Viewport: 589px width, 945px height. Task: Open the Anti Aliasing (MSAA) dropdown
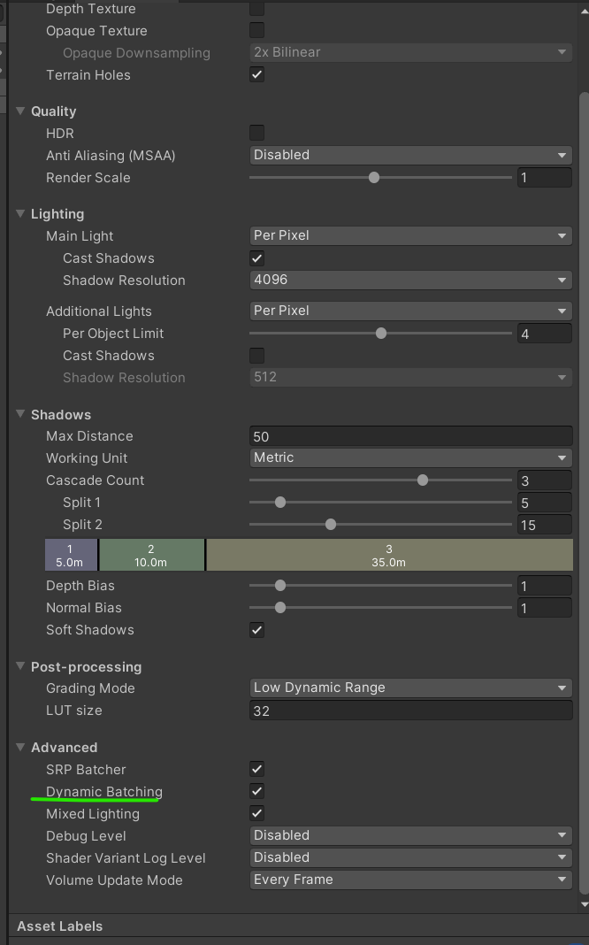click(410, 155)
